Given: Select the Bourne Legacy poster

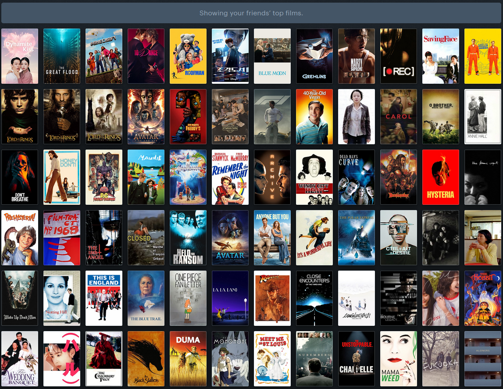Looking at the screenshot, I should tap(399, 298).
